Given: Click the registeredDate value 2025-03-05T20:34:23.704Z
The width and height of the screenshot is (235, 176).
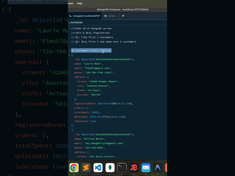Looking at the screenshot, I should click(x=115, y=103).
